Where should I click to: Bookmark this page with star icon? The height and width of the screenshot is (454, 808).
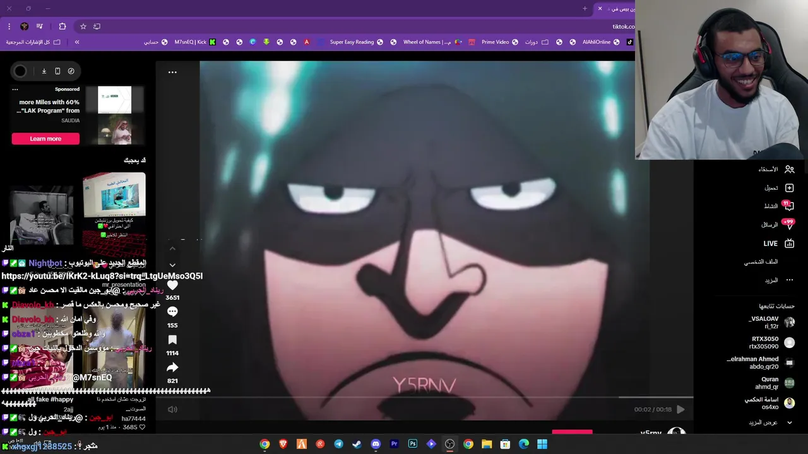[x=83, y=26]
